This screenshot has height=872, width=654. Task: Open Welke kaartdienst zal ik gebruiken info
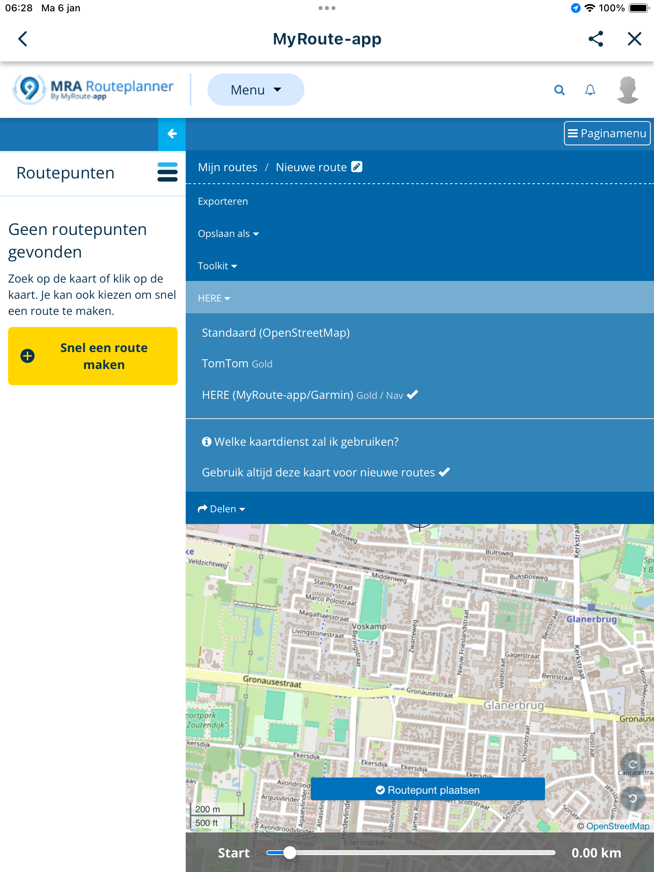click(x=300, y=442)
